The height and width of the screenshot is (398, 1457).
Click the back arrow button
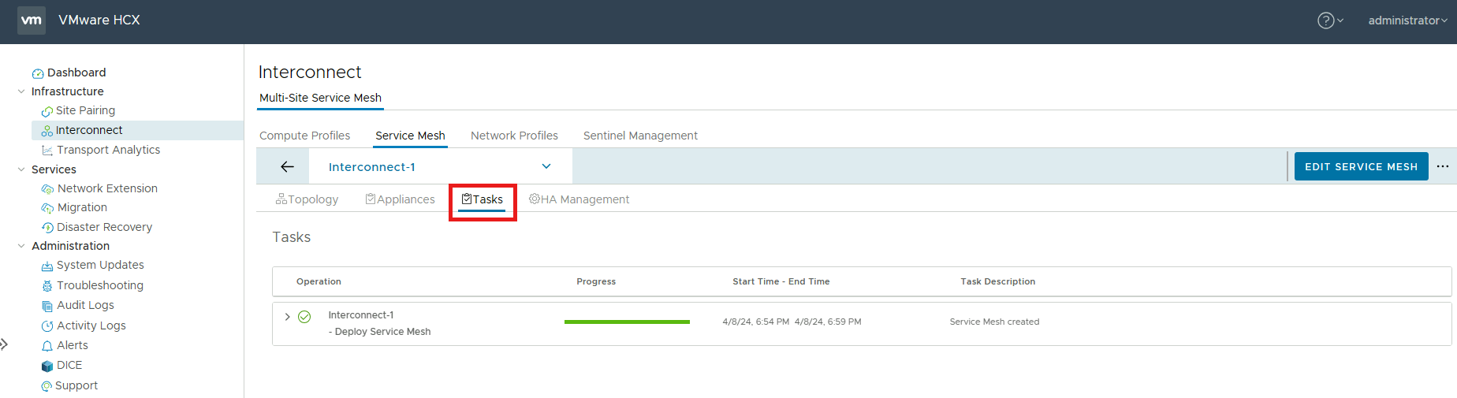pos(287,166)
